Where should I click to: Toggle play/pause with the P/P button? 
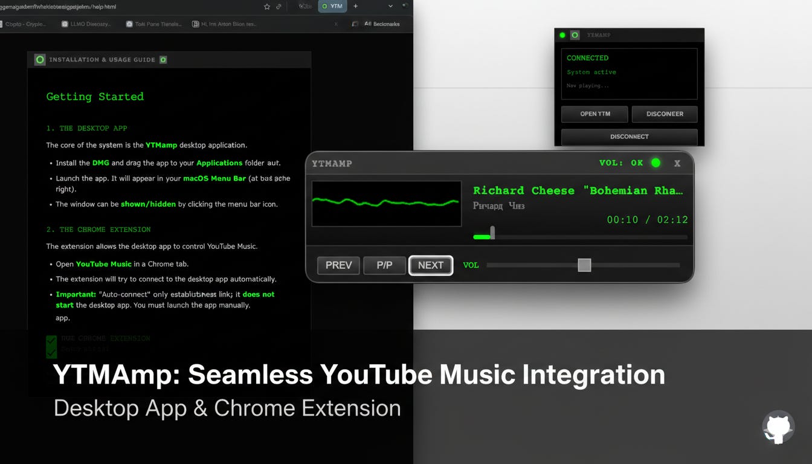tap(384, 265)
